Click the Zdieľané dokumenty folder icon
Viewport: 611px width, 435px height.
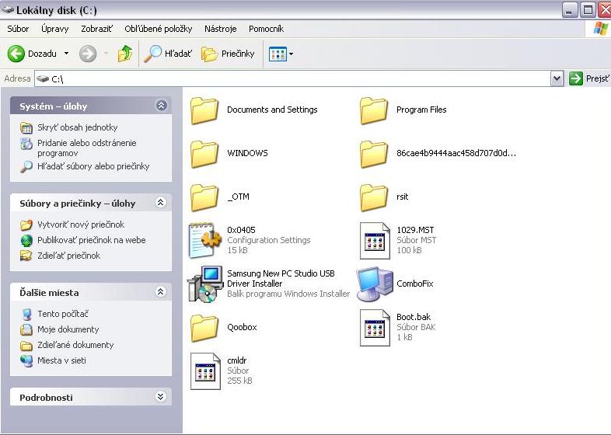(x=26, y=346)
